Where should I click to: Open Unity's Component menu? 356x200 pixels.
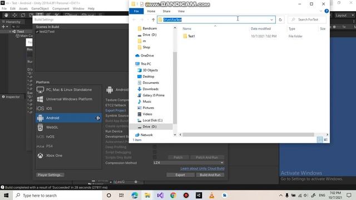pos(61,9)
